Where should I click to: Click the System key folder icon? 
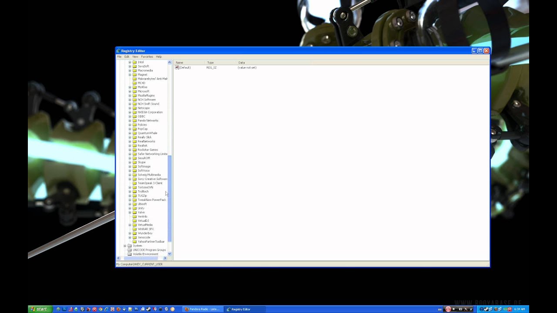click(x=129, y=246)
